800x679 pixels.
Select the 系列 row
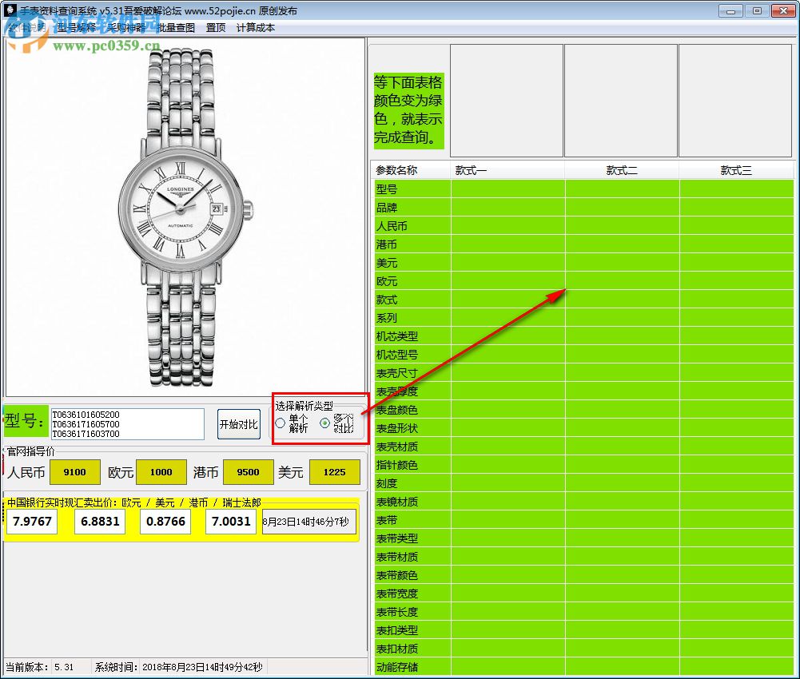point(584,318)
